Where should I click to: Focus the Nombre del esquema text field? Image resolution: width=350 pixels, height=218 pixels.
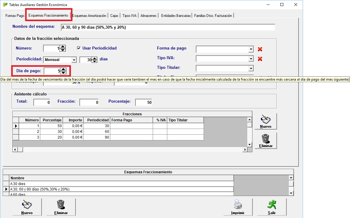point(168,27)
